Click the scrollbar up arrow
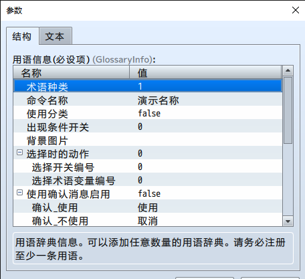Image resolution: width=305 pixels, height=279 pixels. point(288,71)
